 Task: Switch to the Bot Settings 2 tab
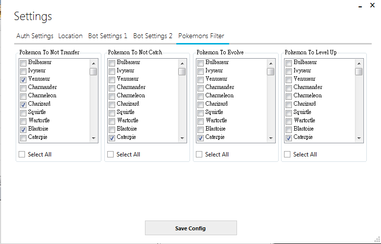[x=153, y=36]
